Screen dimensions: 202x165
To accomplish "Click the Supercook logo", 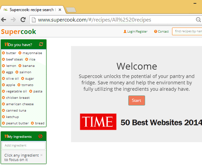I will pos(19,32).
